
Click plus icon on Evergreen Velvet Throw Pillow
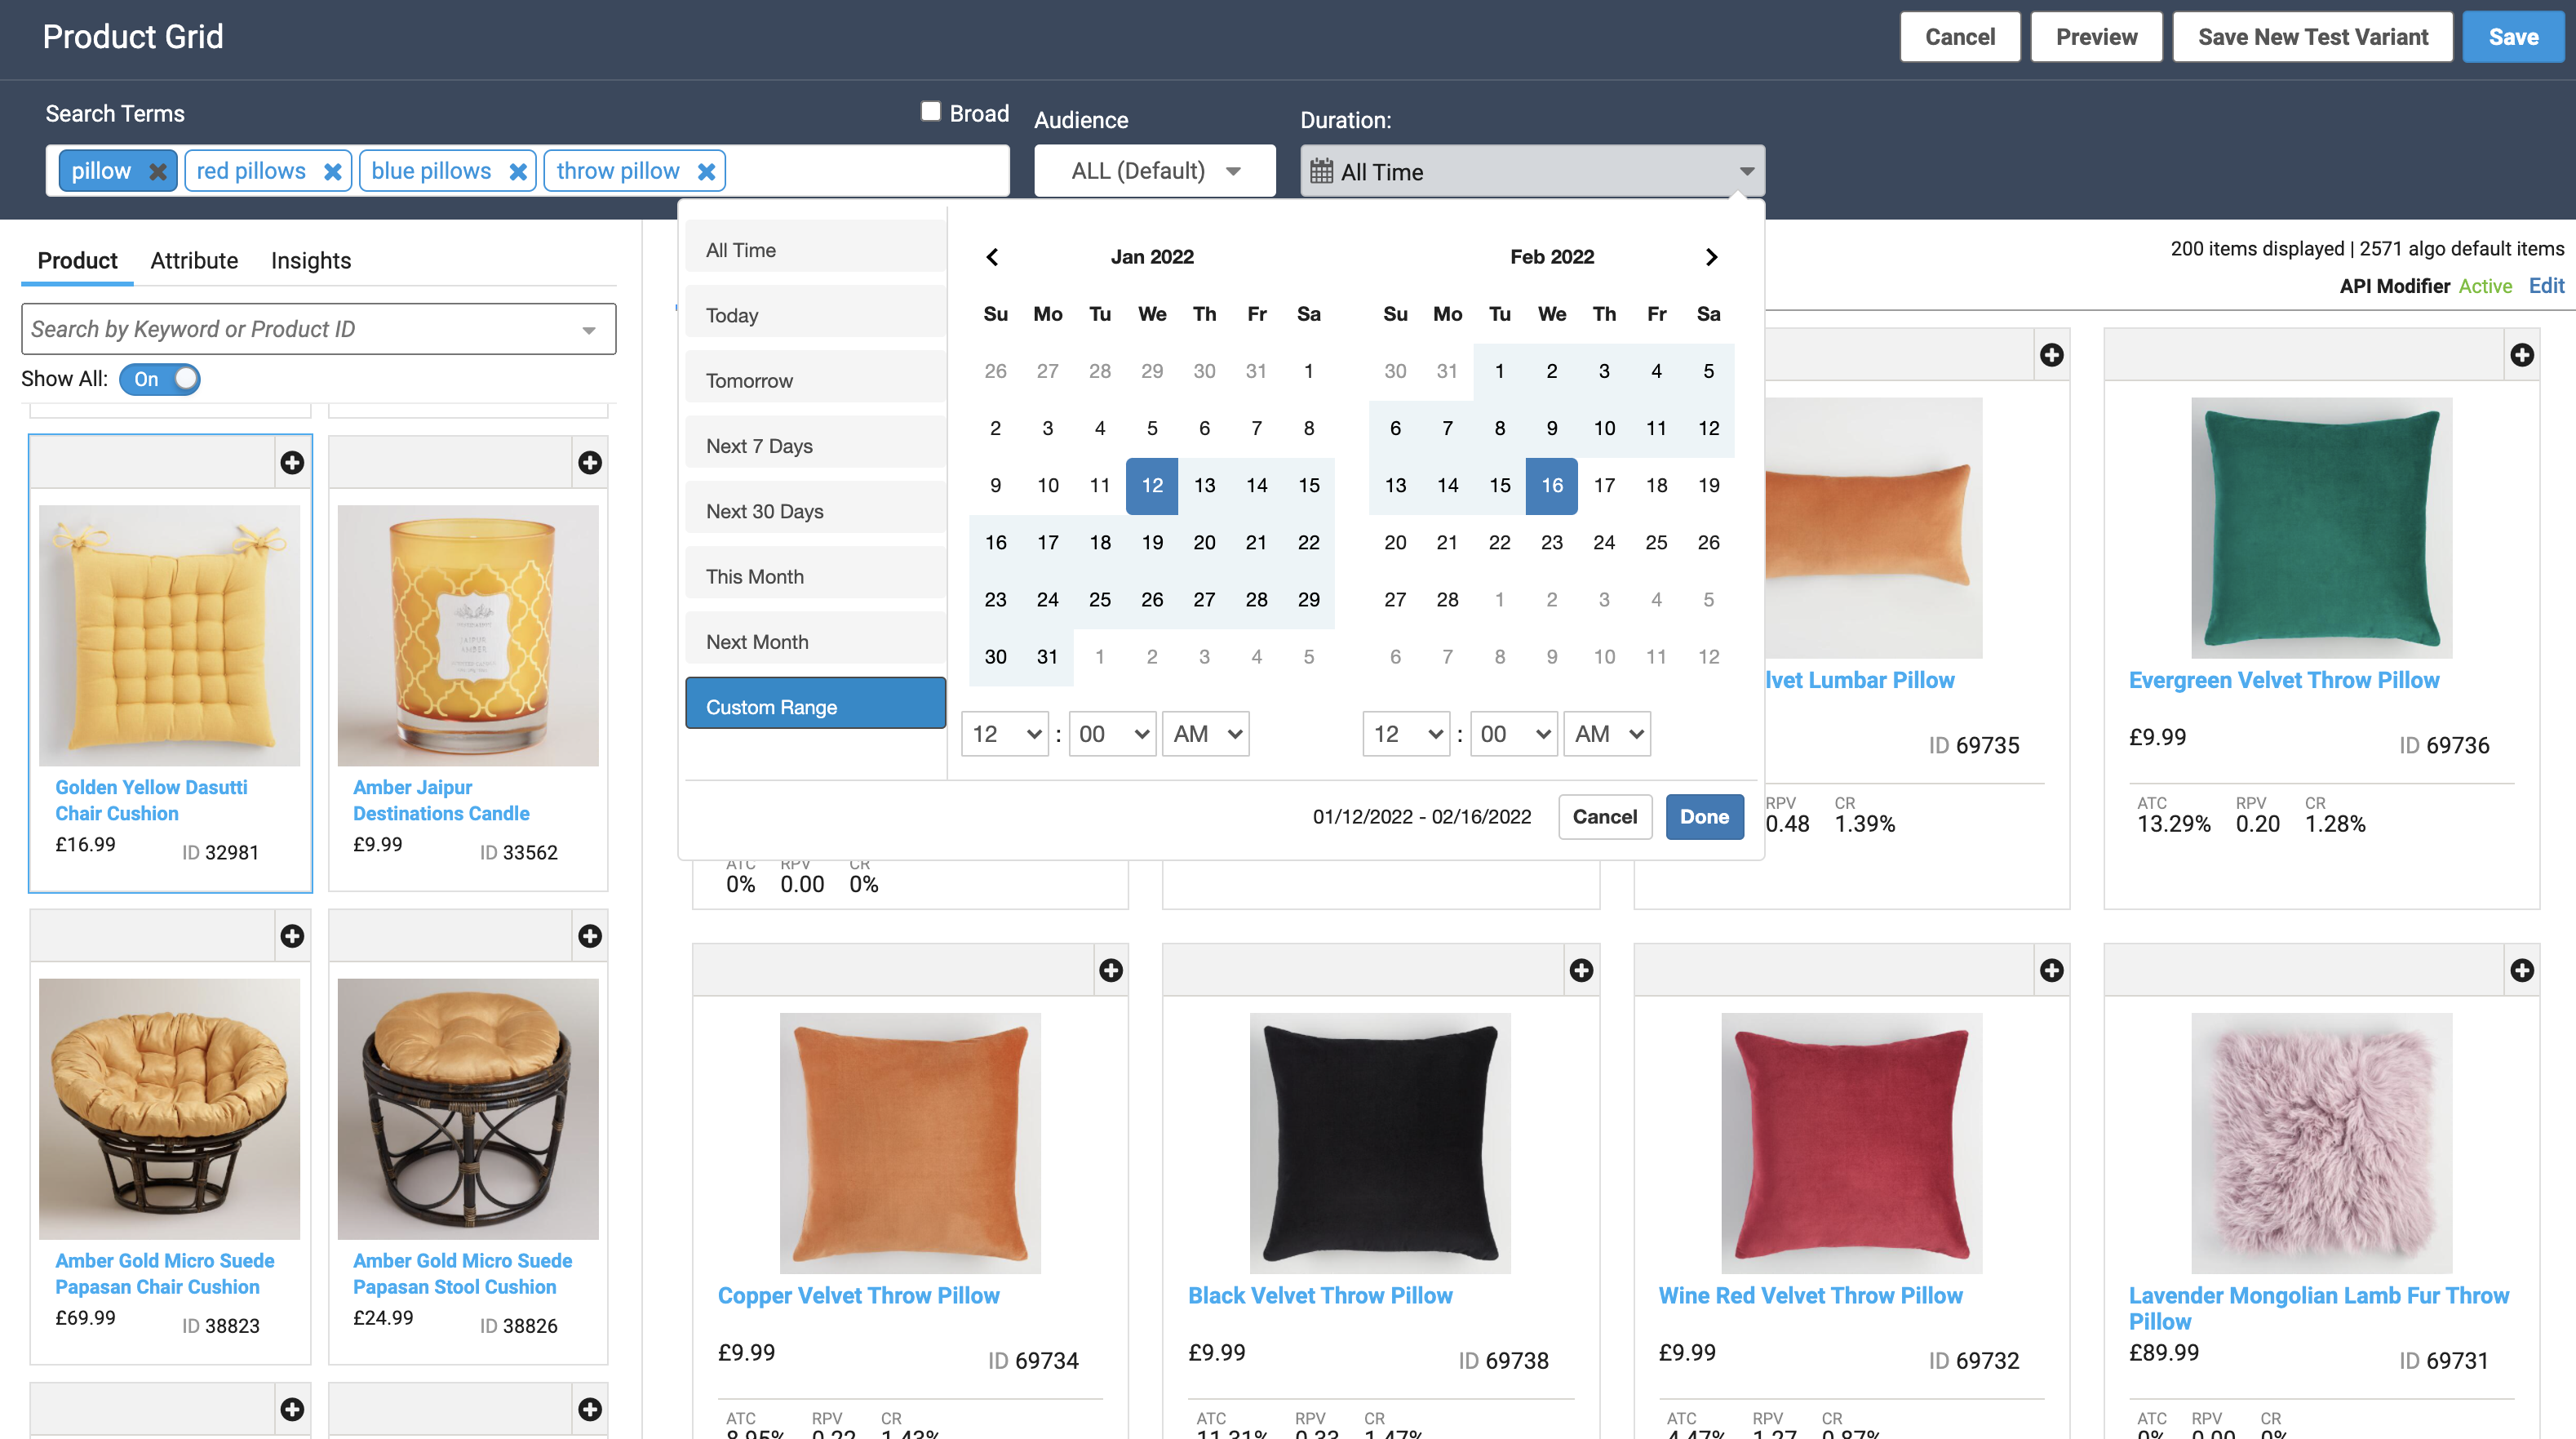pyautogui.click(x=2521, y=355)
